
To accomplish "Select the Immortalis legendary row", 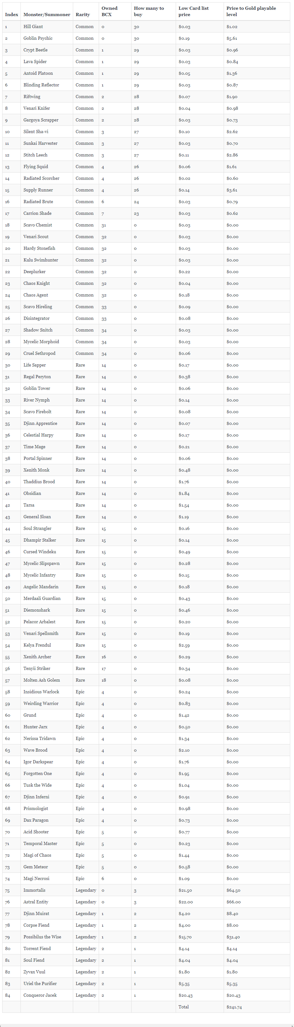I will 146,890.
